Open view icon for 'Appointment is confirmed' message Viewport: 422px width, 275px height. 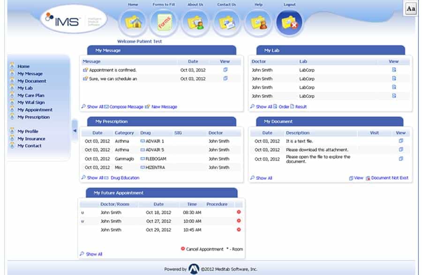coord(225,70)
